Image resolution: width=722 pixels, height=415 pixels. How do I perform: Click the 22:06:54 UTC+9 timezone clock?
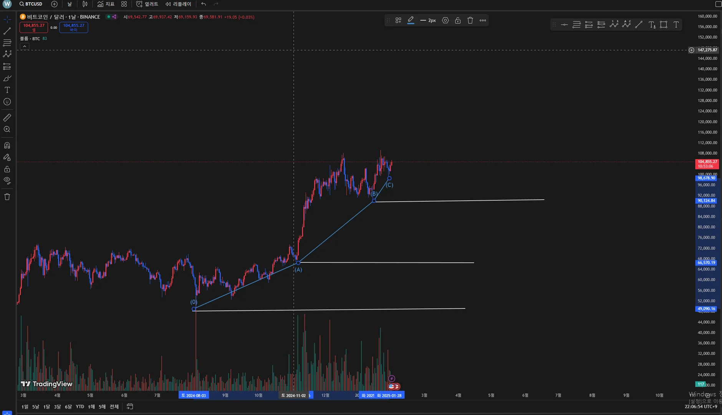[x=700, y=407]
